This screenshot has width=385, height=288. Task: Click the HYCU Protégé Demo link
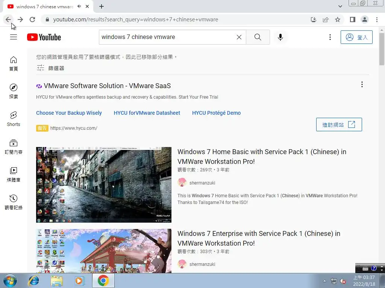tap(216, 113)
